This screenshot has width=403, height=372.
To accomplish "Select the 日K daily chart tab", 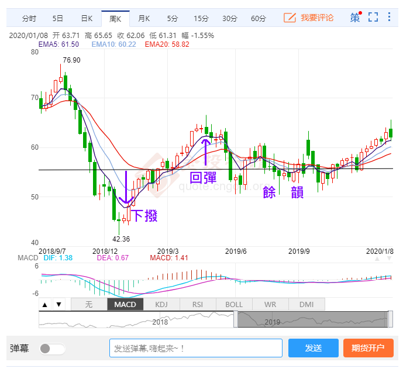I will click(87, 18).
